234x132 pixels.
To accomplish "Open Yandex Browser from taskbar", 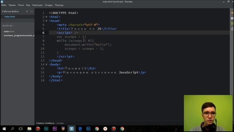I will coord(105,129).
